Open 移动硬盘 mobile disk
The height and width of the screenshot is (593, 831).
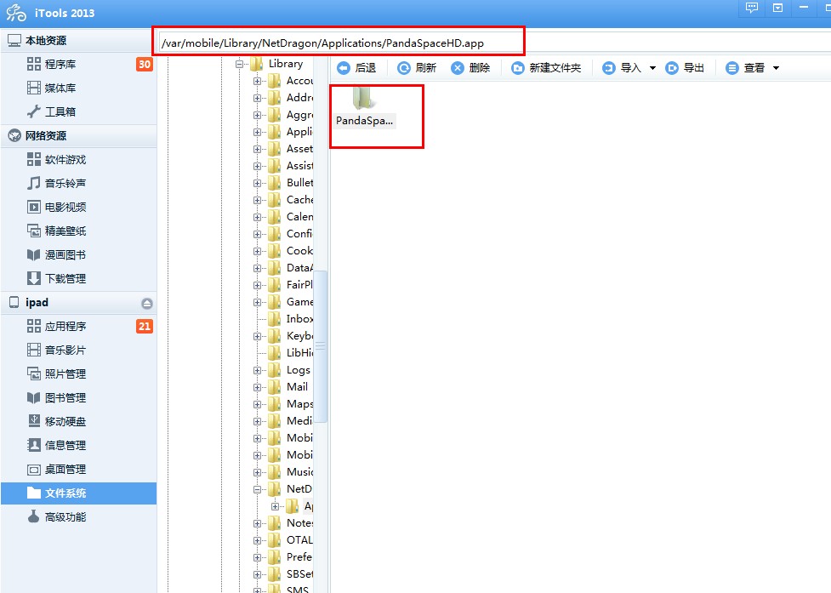pyautogui.click(x=78, y=422)
